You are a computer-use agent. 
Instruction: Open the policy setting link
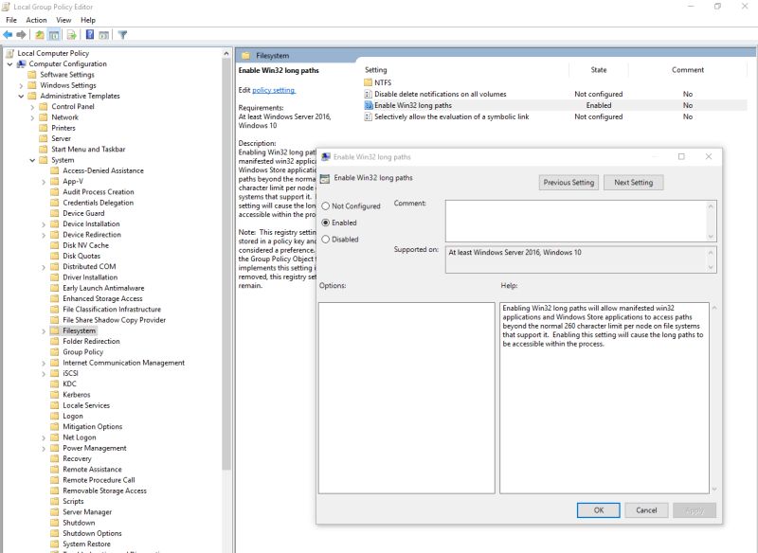pyautogui.click(x=271, y=91)
